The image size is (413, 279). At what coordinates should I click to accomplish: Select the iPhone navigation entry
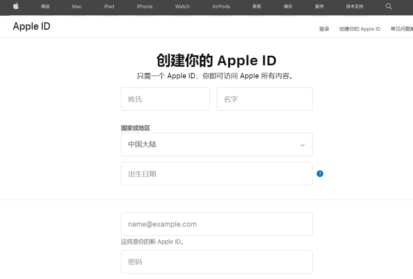(x=144, y=6)
